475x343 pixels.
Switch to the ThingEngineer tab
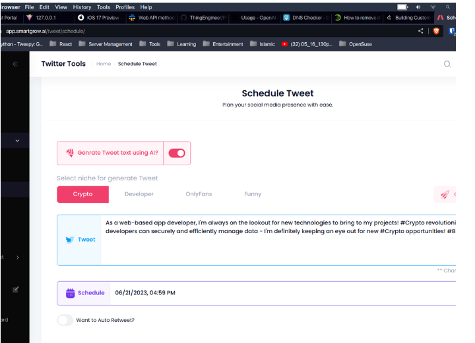tap(203, 18)
